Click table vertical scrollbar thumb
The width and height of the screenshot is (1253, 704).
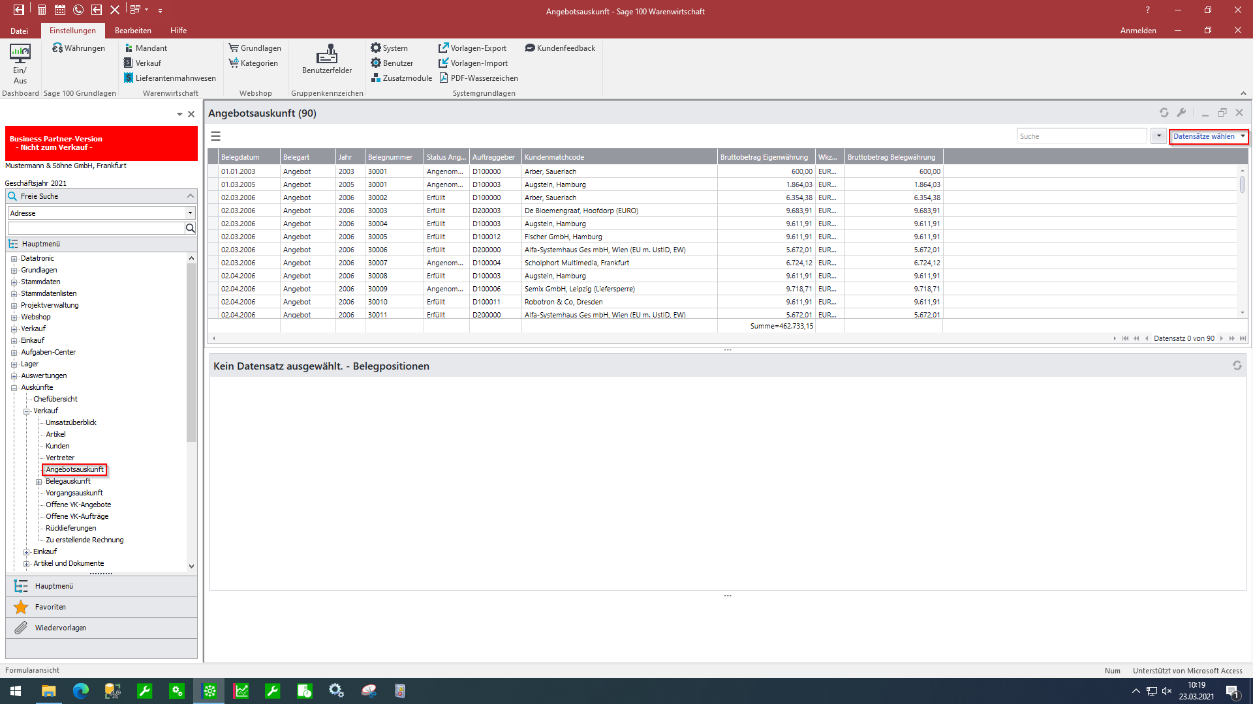[x=1242, y=184]
